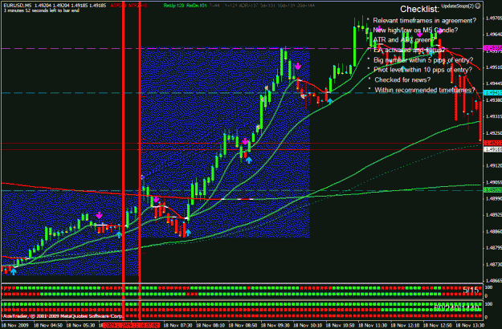Click the 18 Nov 12:50 time axis label
502x329 pixels.
tap(436, 326)
